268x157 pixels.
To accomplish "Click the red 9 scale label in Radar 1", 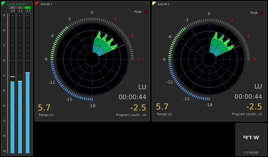I will click(139, 59).
